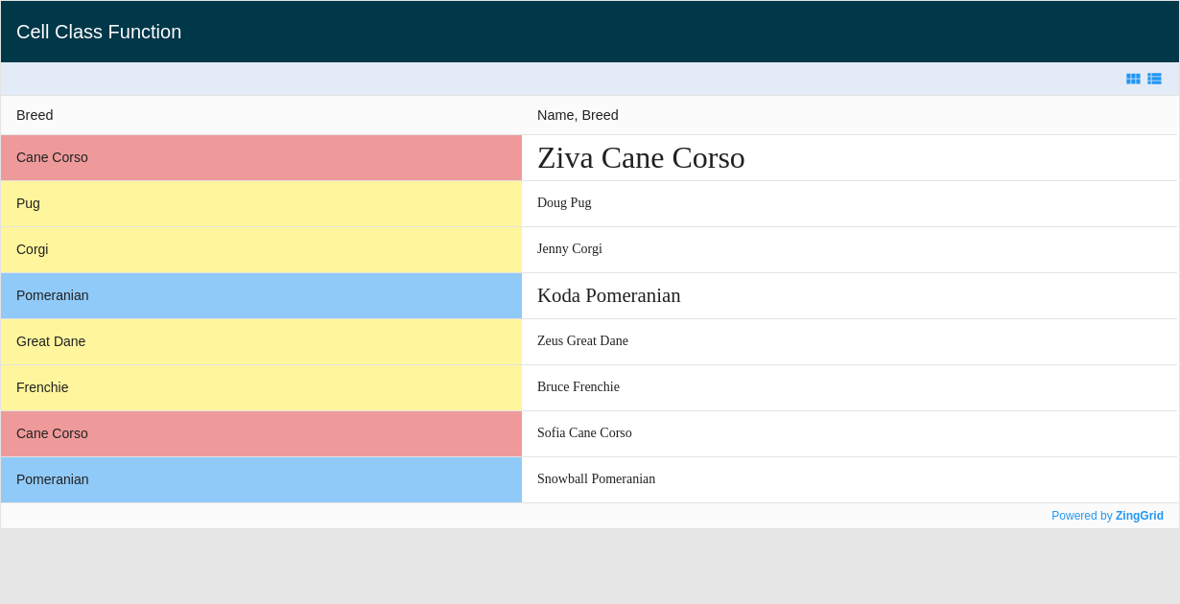The height and width of the screenshot is (604, 1180).
Task: Sort grid by the Breed column
Action: (x=35, y=115)
